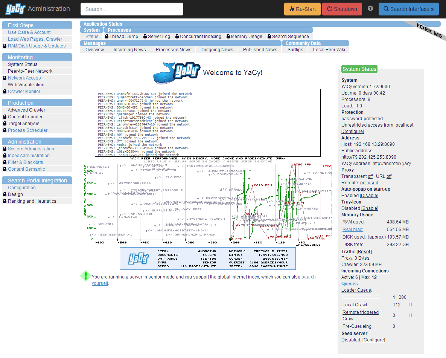Image resolution: width=446 pixels, height=358 pixels.
Task: Click the Fork Me ribbon
Action: 429,31
